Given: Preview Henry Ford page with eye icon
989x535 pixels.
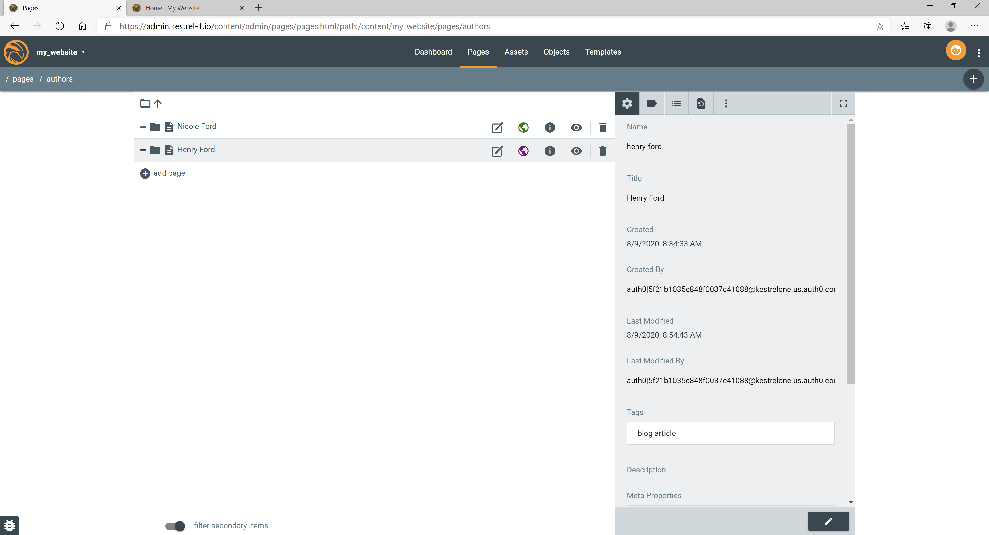Looking at the screenshot, I should [576, 151].
